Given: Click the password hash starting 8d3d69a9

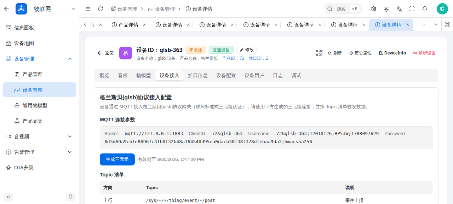Looking at the screenshot, I should (208, 142).
